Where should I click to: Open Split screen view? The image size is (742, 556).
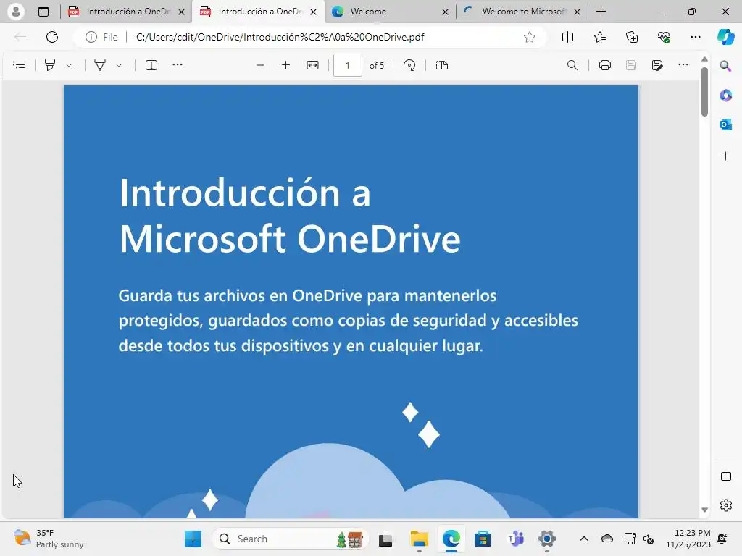click(567, 37)
